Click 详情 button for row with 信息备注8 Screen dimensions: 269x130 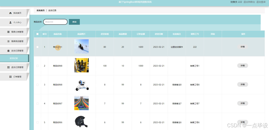243,84
